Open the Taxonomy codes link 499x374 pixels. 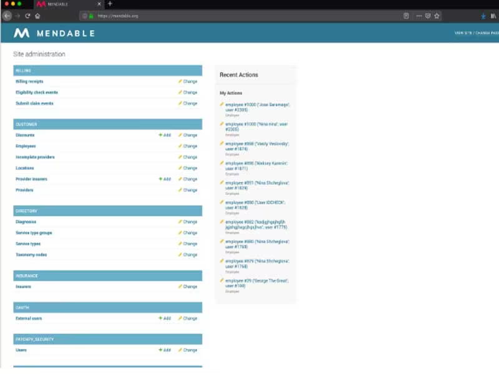click(31, 255)
